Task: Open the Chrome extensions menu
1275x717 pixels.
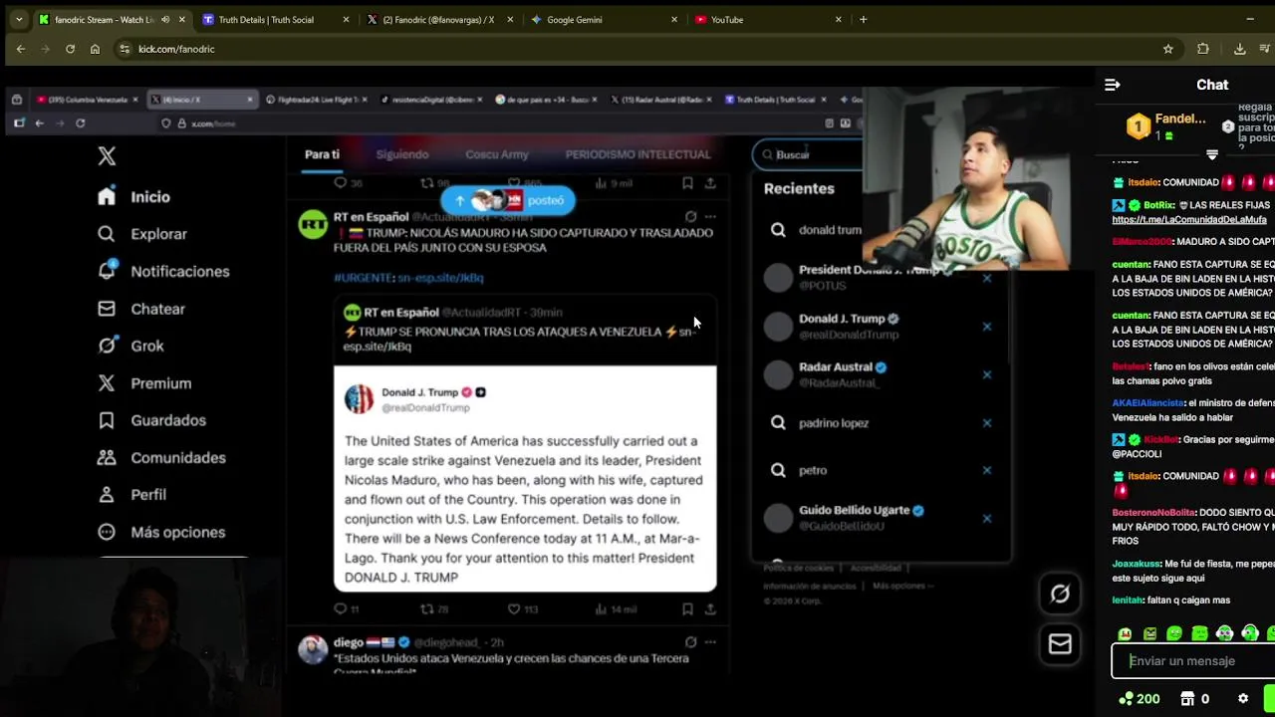Action: (x=1202, y=49)
